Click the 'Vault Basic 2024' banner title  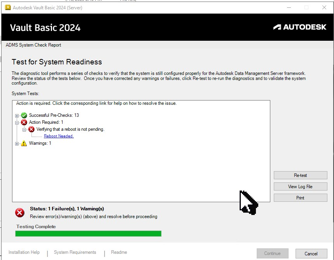[x=45, y=28]
